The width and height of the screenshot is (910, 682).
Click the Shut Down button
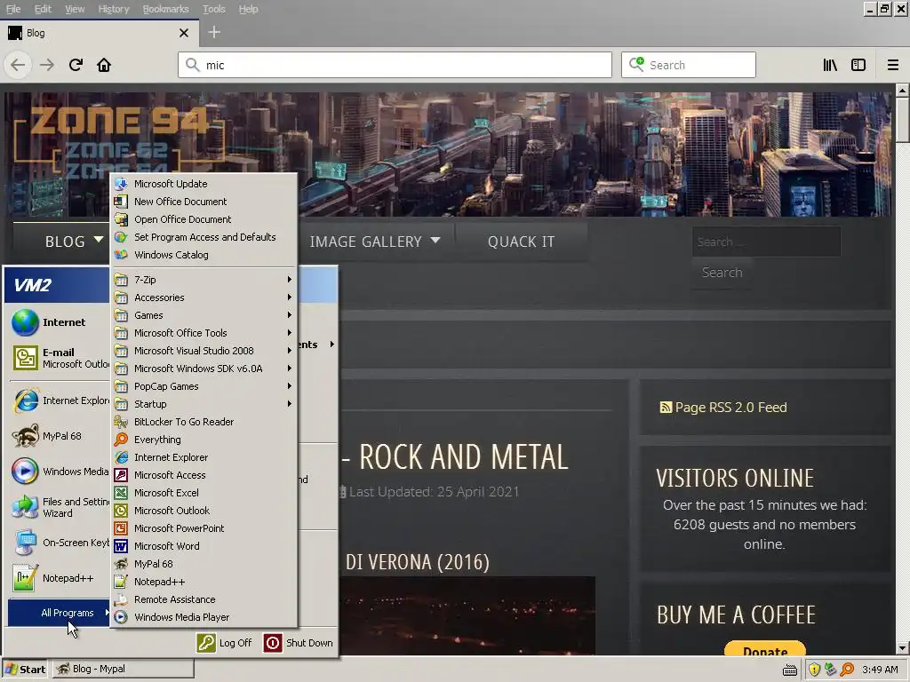coord(299,643)
